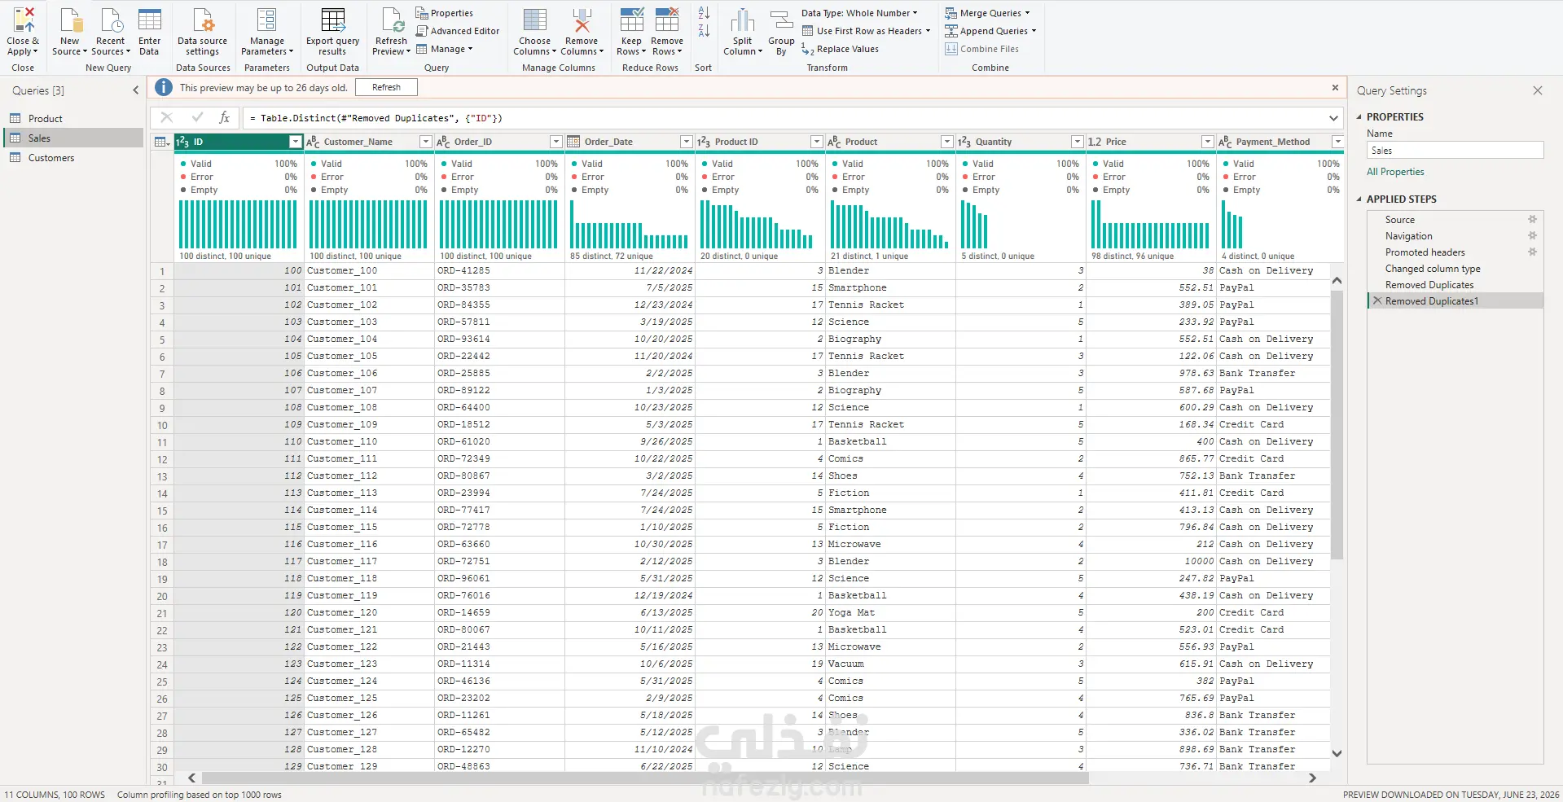This screenshot has width=1563, height=802.
Task: Select the Sales query
Action: tap(74, 138)
